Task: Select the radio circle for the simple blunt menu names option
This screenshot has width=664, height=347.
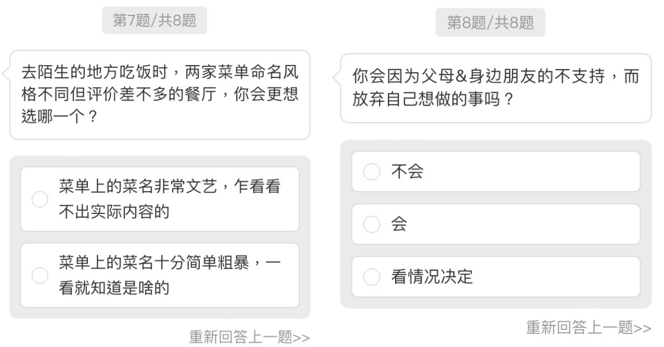Action: [40, 275]
